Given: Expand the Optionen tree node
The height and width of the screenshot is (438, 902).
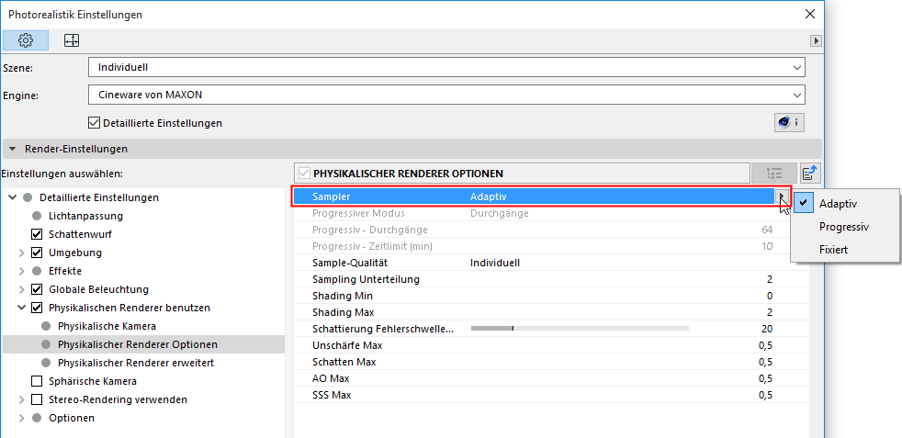Looking at the screenshot, I should (x=22, y=418).
